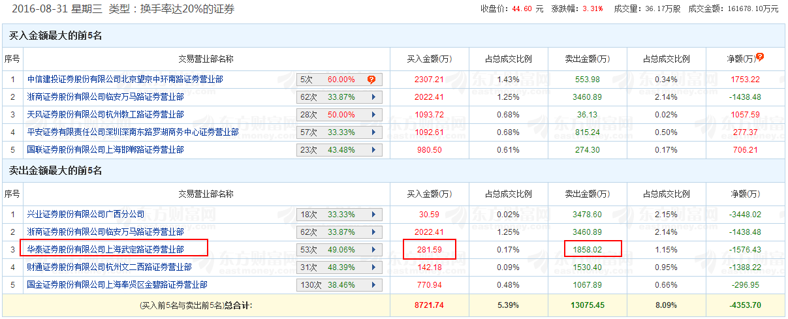Click the sell amount 1530.40
This screenshot has height=319, width=788.
587,267
